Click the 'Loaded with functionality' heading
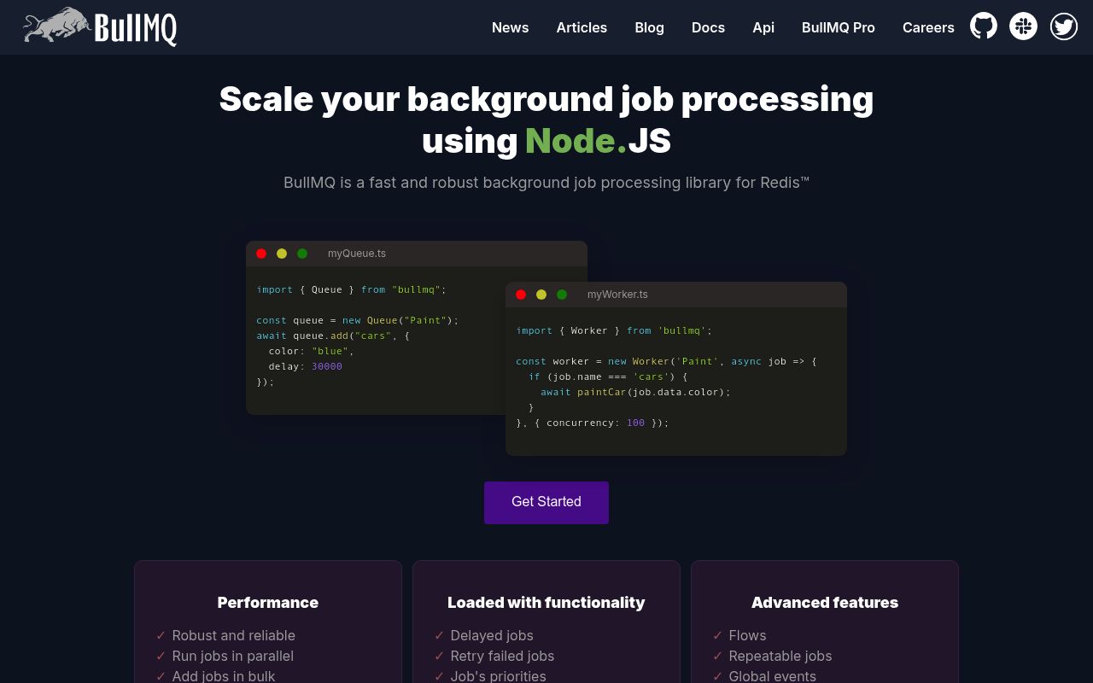Image resolution: width=1093 pixels, height=683 pixels. 546,603
